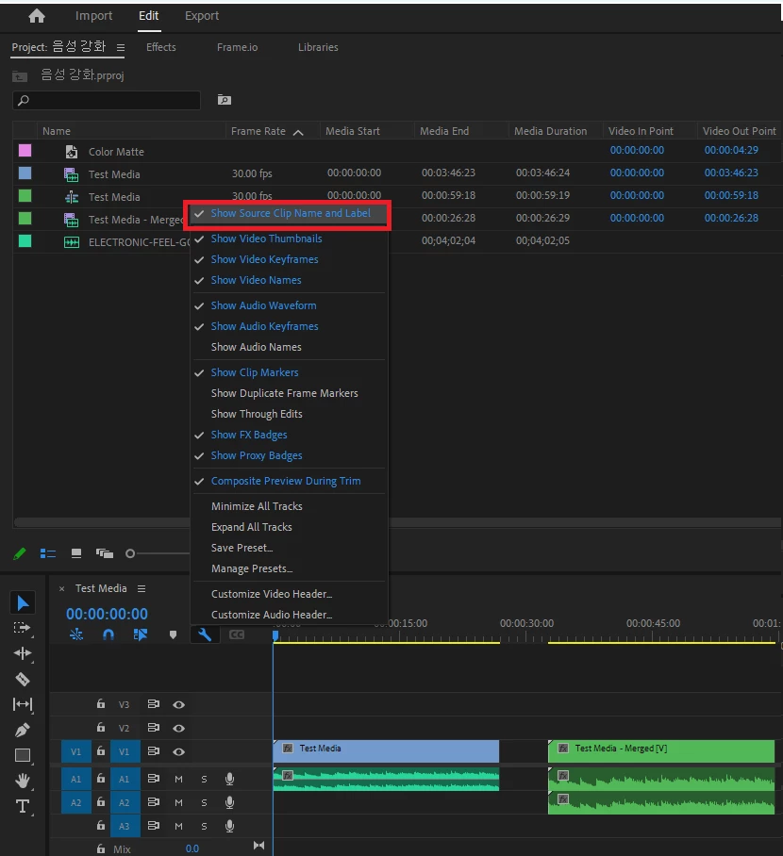783x856 pixels.
Task: Click the Color Matte item icon
Action: pos(72,152)
